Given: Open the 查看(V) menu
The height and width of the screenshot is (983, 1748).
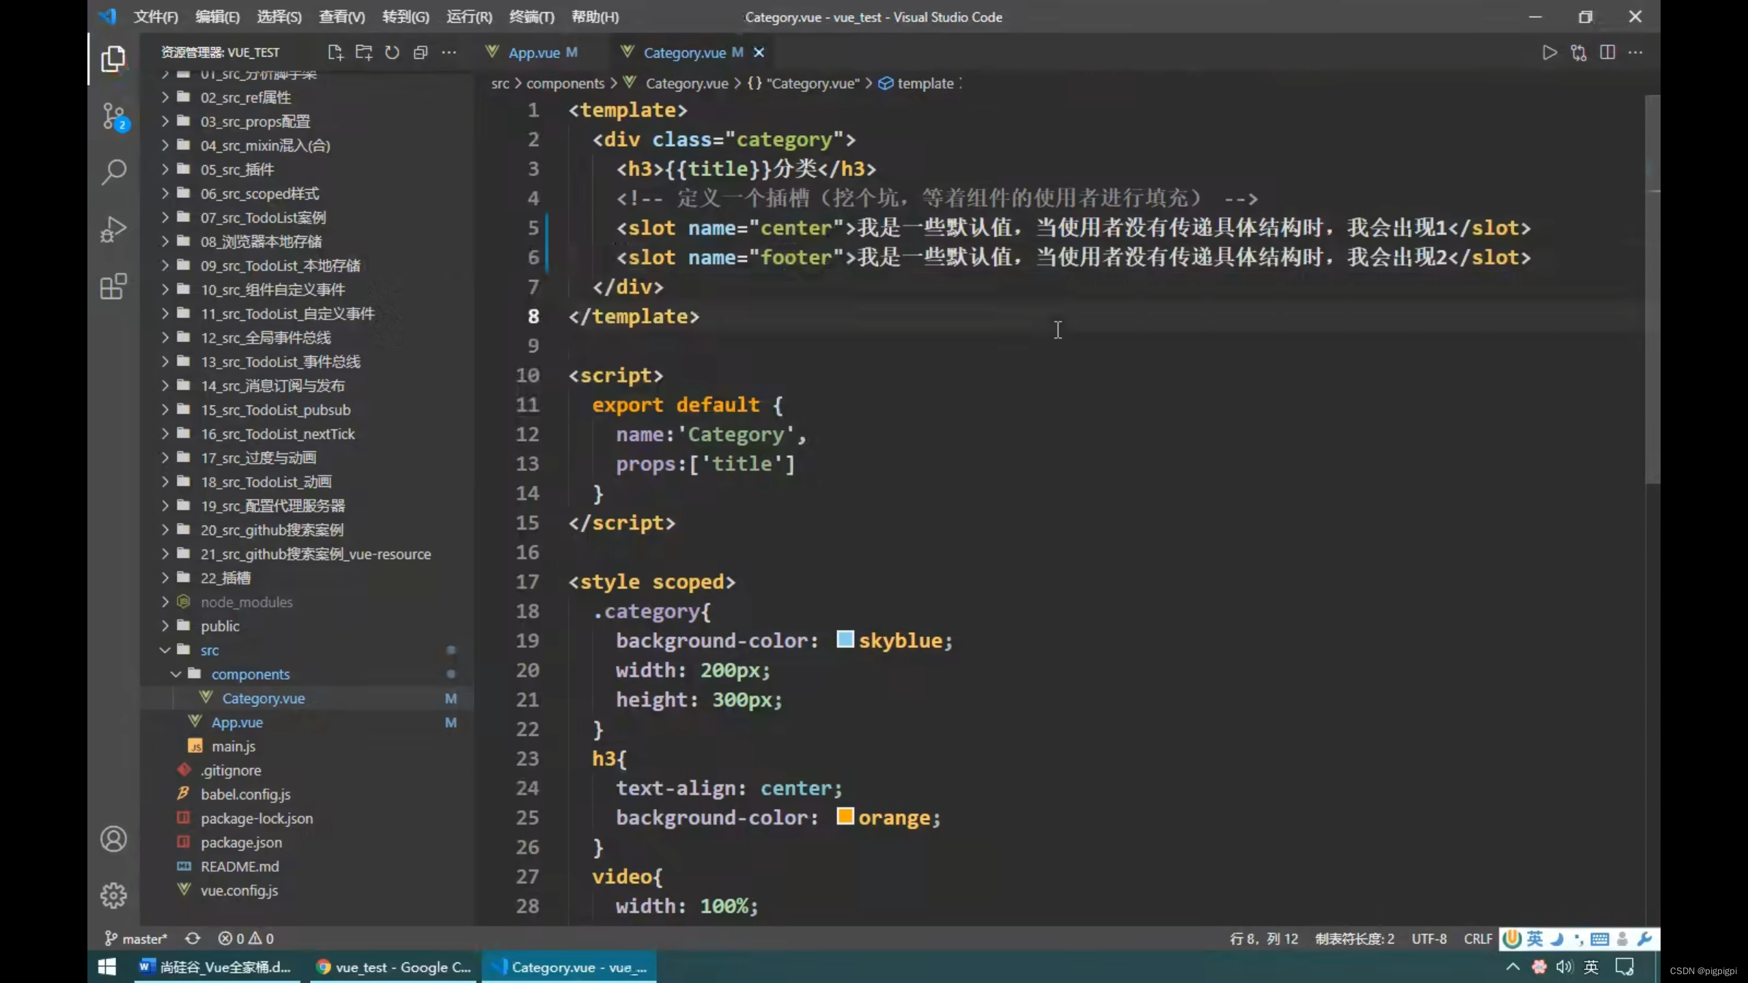Looking at the screenshot, I should tap(341, 17).
